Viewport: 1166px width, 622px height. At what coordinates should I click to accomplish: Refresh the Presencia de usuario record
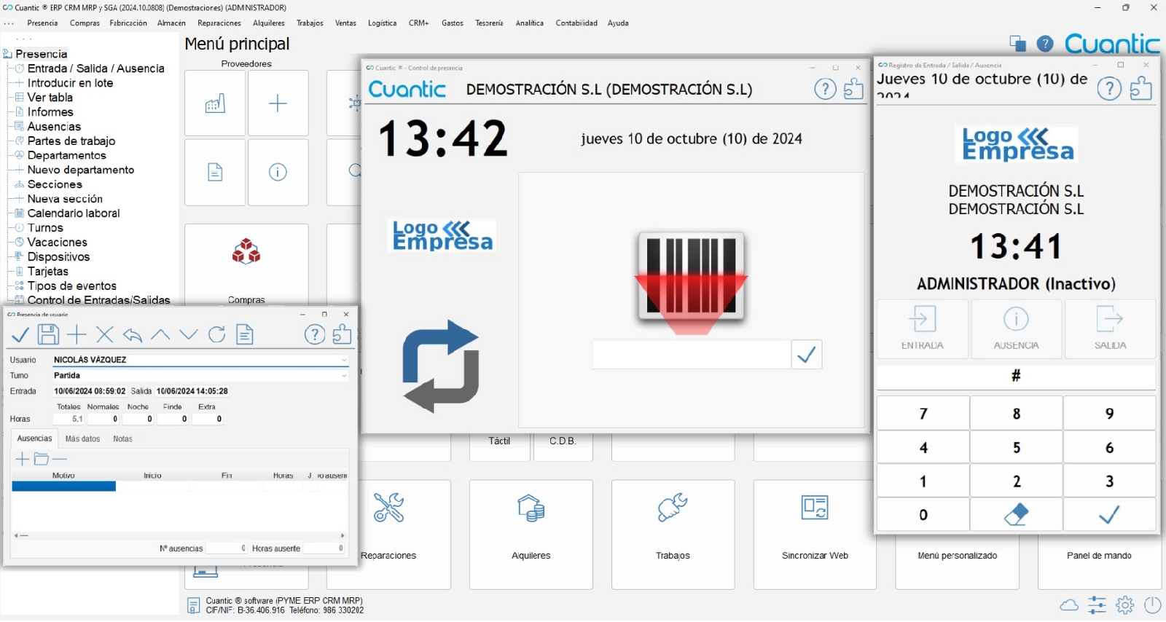[216, 334]
